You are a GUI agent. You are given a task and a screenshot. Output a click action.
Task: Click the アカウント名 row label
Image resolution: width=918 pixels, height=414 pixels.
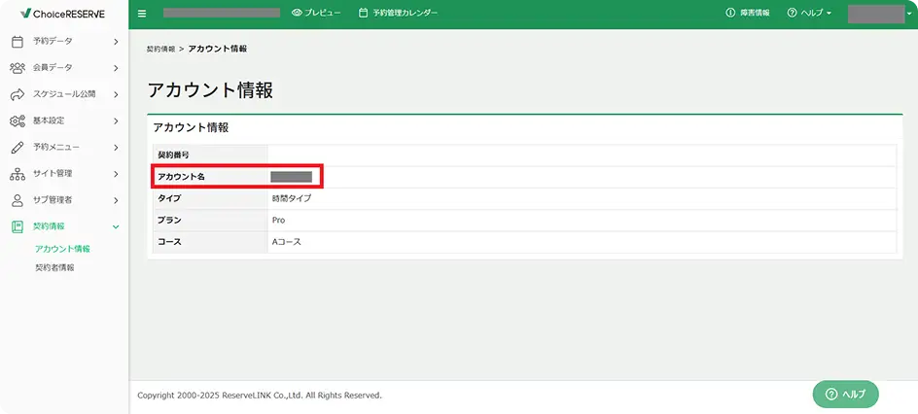click(182, 177)
